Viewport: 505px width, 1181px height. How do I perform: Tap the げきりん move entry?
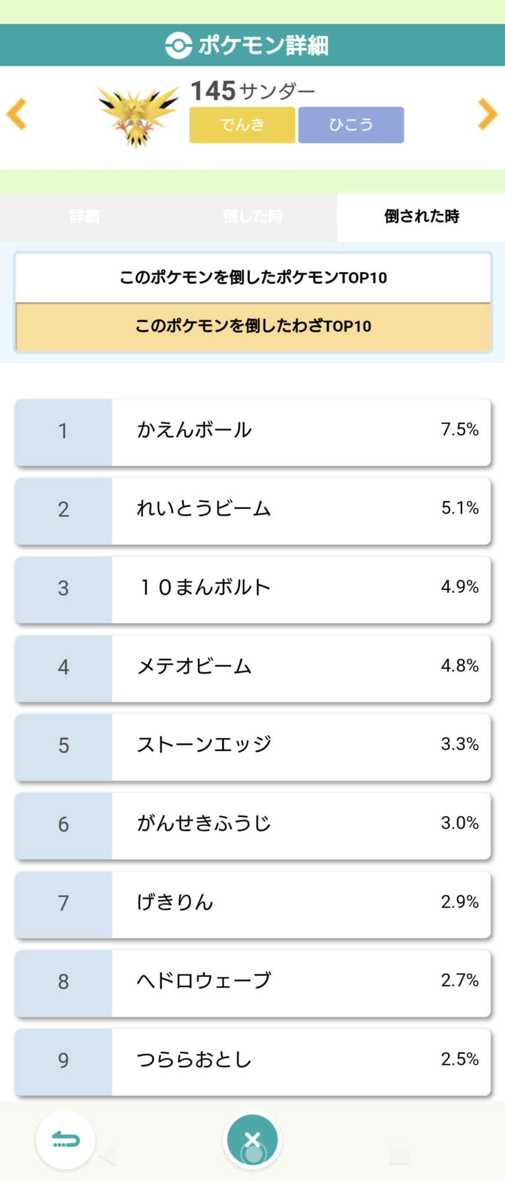[253, 903]
